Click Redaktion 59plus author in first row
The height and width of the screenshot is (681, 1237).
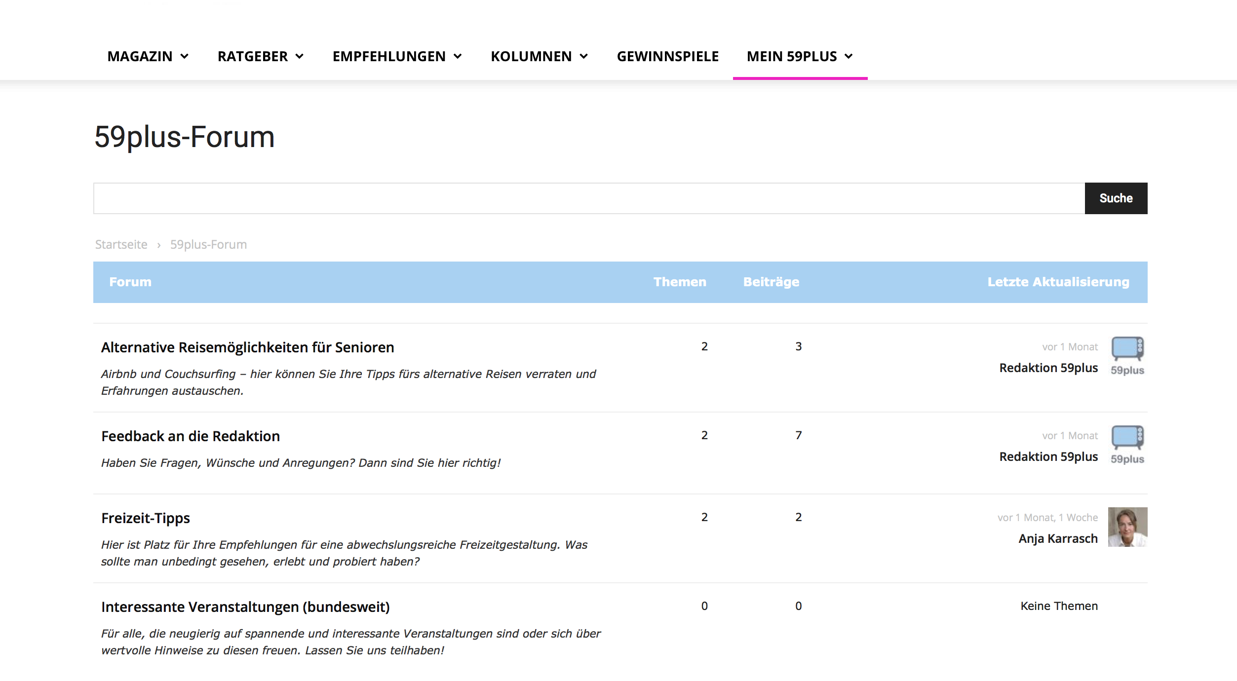(1048, 368)
